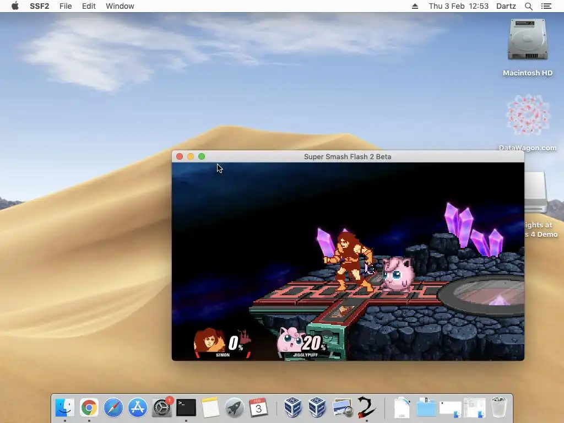Open System Preferences with update badge
The image size is (564, 423).
[161, 407]
